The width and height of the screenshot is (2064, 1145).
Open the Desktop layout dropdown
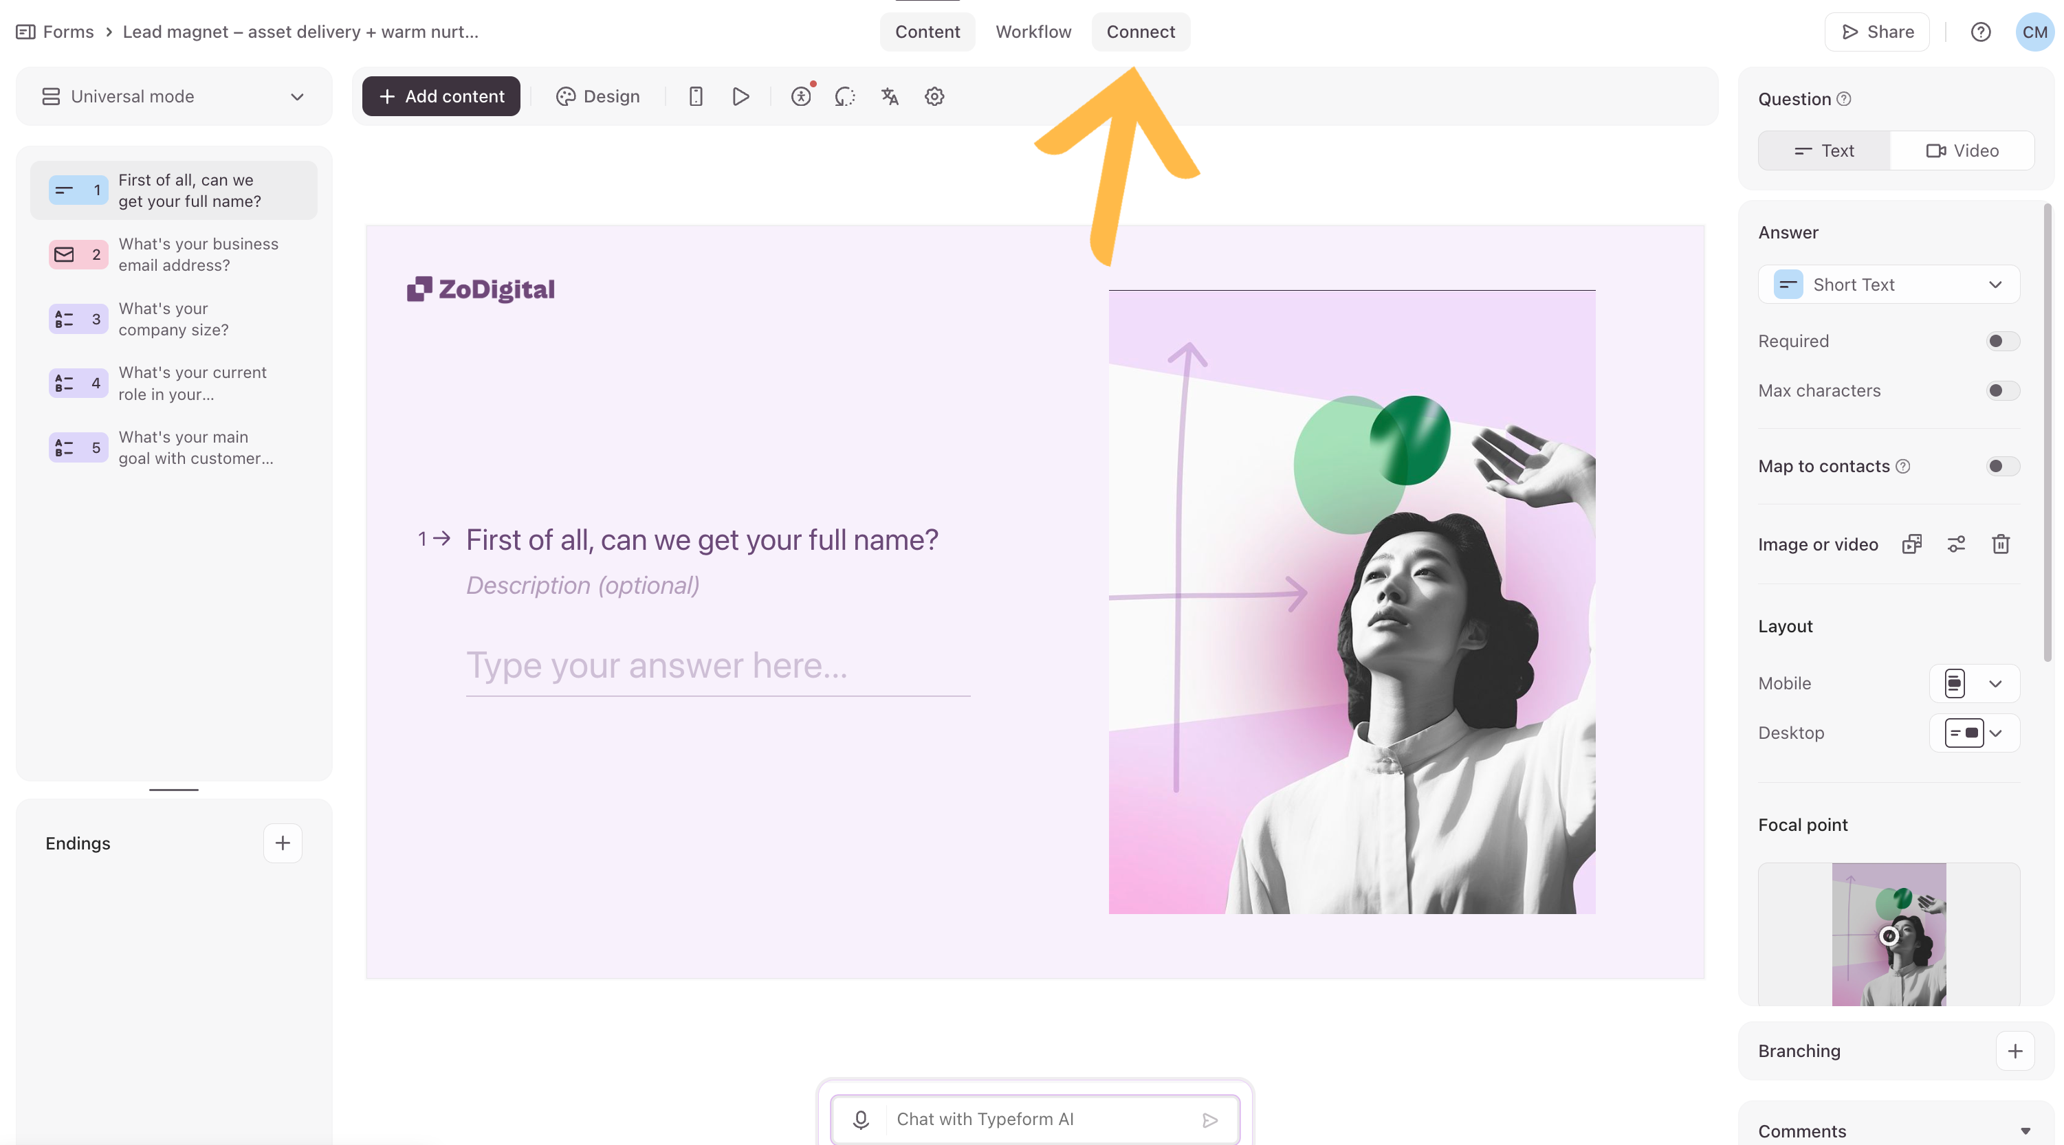click(1974, 733)
